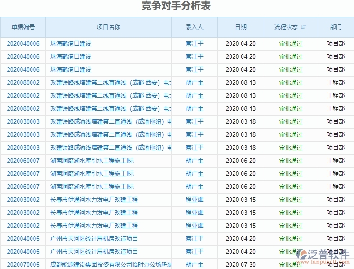Open the last 广州市天河区统计局机房改造项目 link
Viewport: 354px width, 269px height.
94,252
